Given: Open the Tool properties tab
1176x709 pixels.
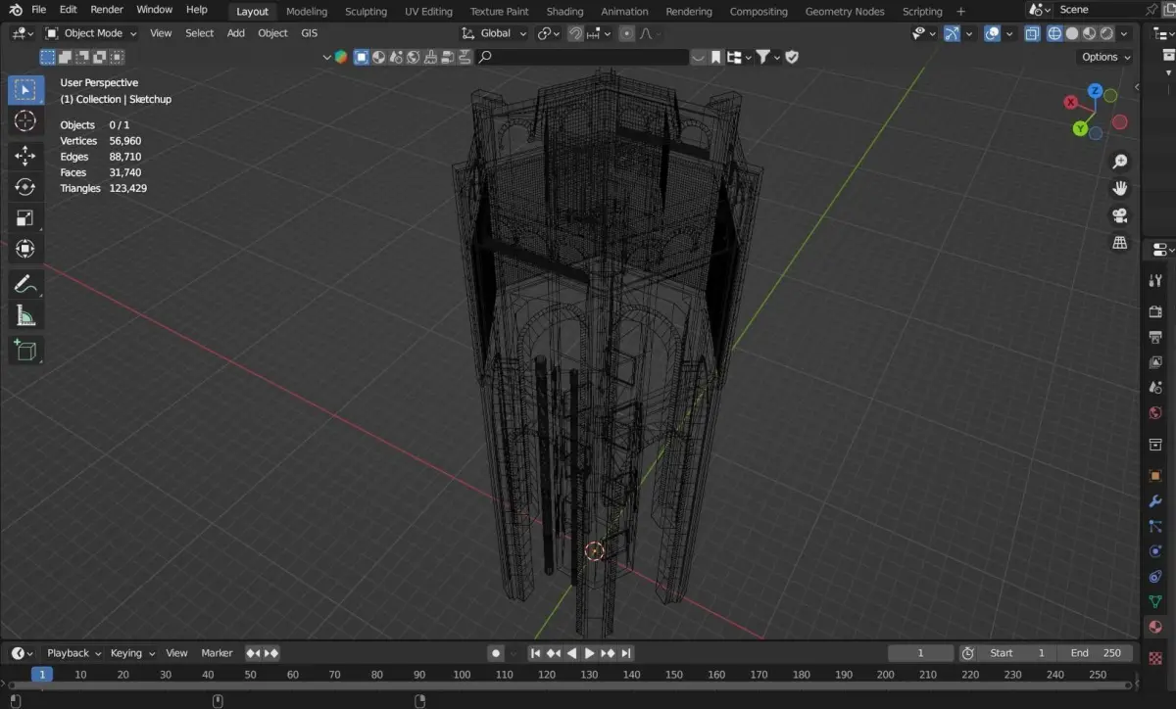Looking at the screenshot, I should pyautogui.click(x=1155, y=281).
